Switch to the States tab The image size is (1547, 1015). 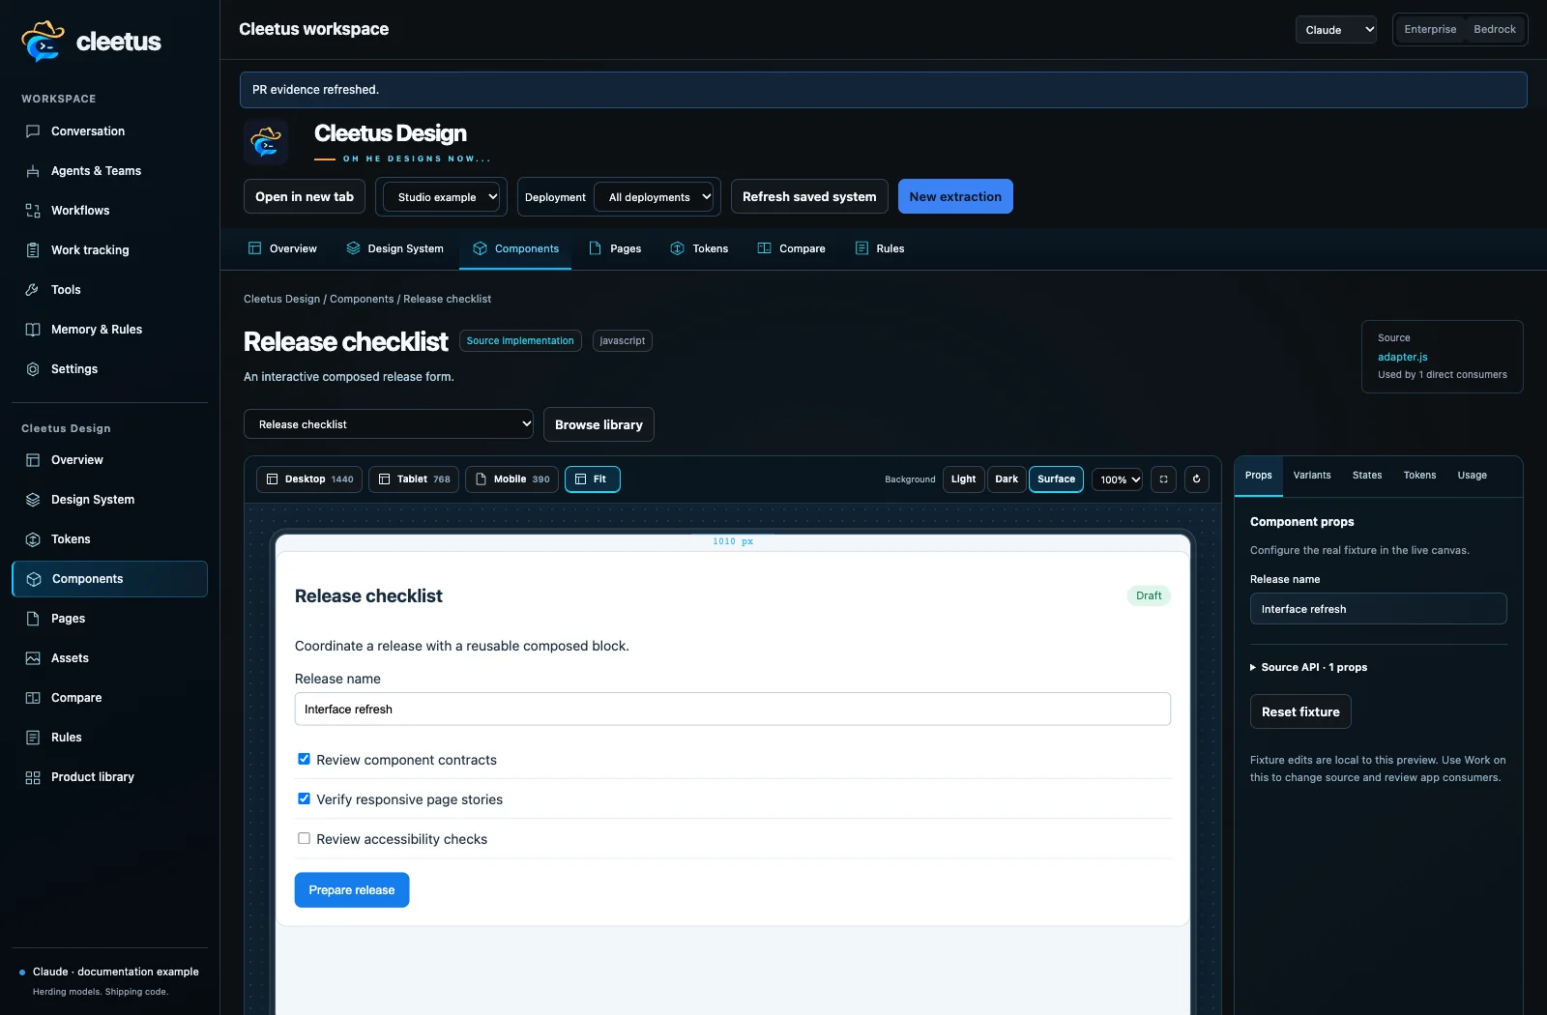(1367, 476)
